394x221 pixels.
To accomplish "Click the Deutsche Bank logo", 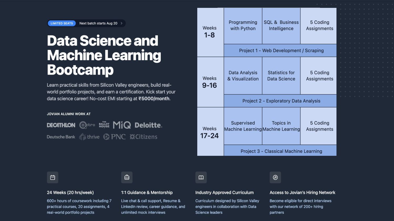I will pyautogui.click(x=61, y=137).
